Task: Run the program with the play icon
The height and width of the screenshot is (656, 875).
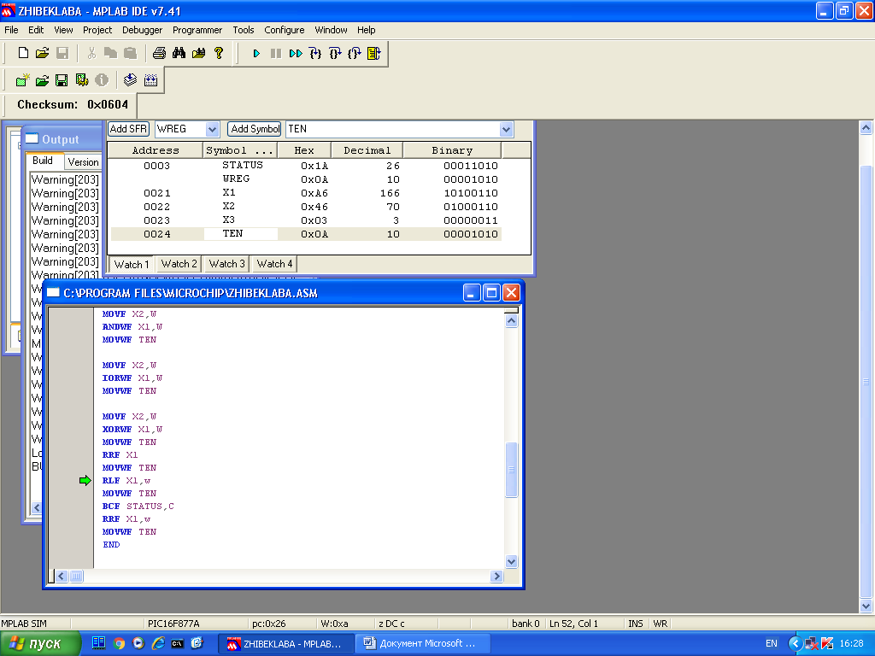Action: [x=256, y=54]
